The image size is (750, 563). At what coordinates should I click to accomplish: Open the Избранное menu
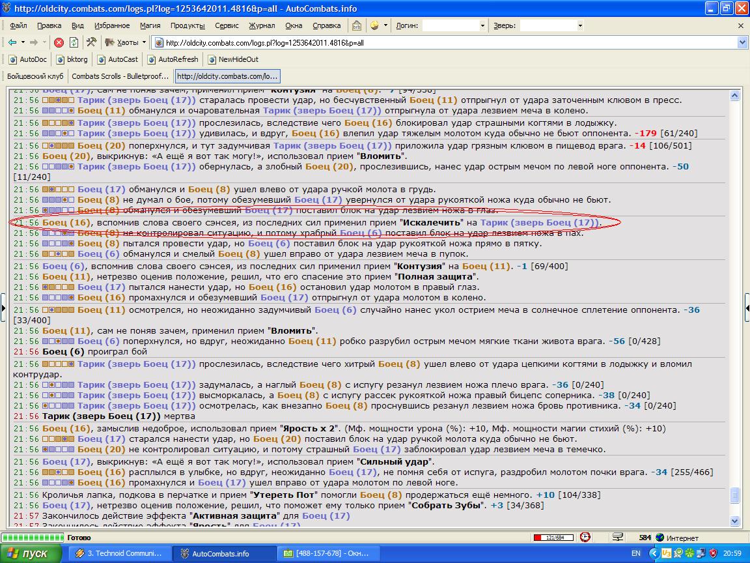pos(112,25)
